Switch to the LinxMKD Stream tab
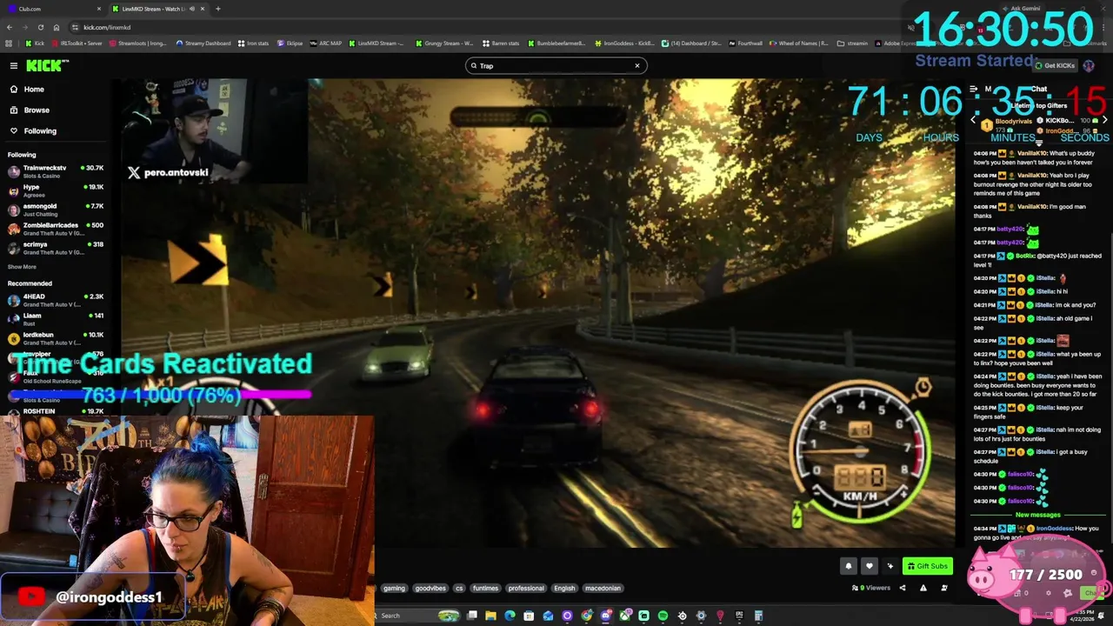The image size is (1113, 626). pos(157,9)
